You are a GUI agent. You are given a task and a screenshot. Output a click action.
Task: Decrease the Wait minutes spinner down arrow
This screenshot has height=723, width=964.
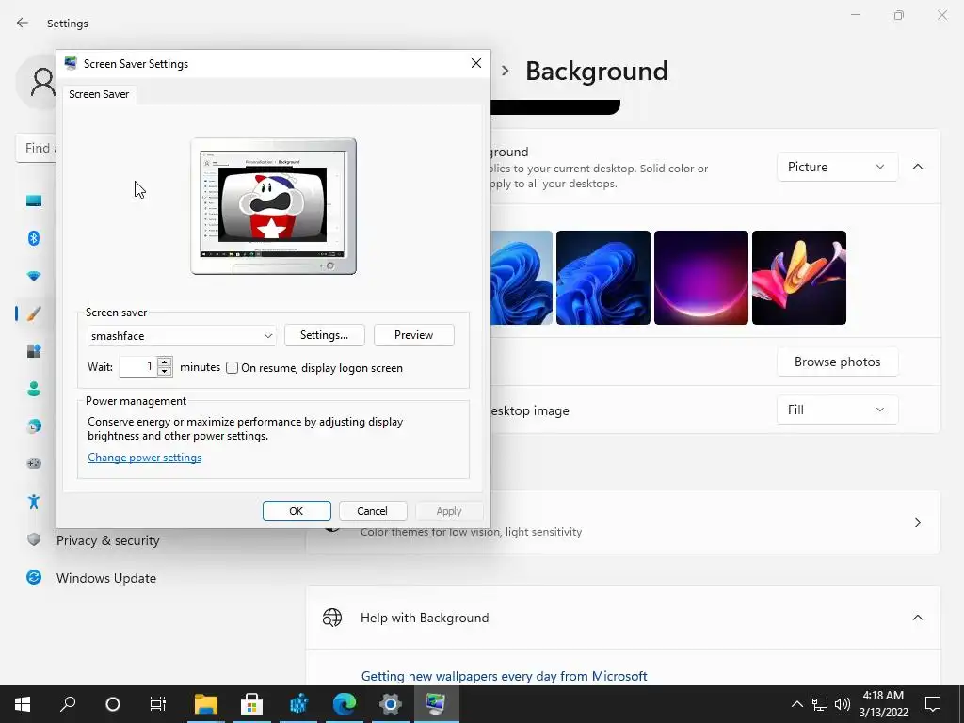[x=164, y=371]
